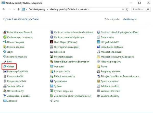Image resolution: width=153 pixels, height=113 pixels.
Task: Open the Windows Defender icon
Action: tap(98, 91)
